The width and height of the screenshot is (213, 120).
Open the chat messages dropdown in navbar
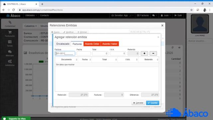(154, 15)
